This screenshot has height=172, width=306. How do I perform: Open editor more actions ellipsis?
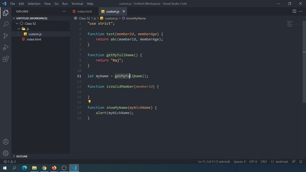(301, 11)
